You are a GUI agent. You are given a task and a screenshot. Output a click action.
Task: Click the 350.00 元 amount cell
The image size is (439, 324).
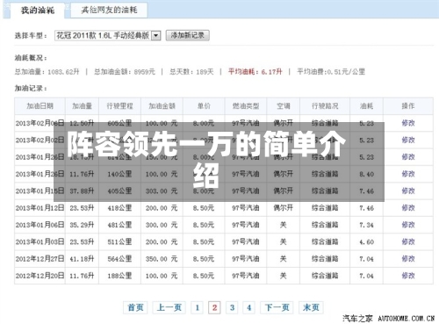[162, 259]
